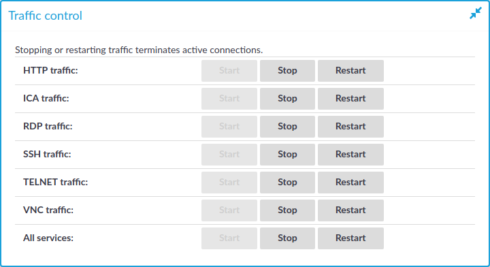Collapse the Traffic control panel icon
The height and width of the screenshot is (267, 490).
coord(475,13)
